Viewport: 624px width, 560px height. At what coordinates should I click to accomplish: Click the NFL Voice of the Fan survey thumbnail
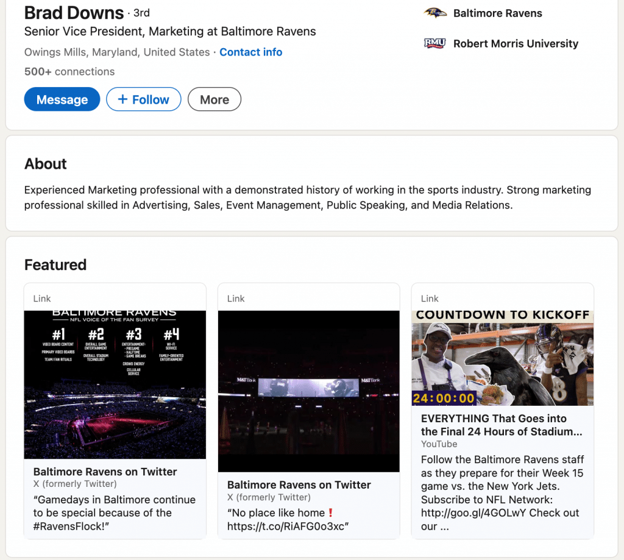[x=115, y=384]
